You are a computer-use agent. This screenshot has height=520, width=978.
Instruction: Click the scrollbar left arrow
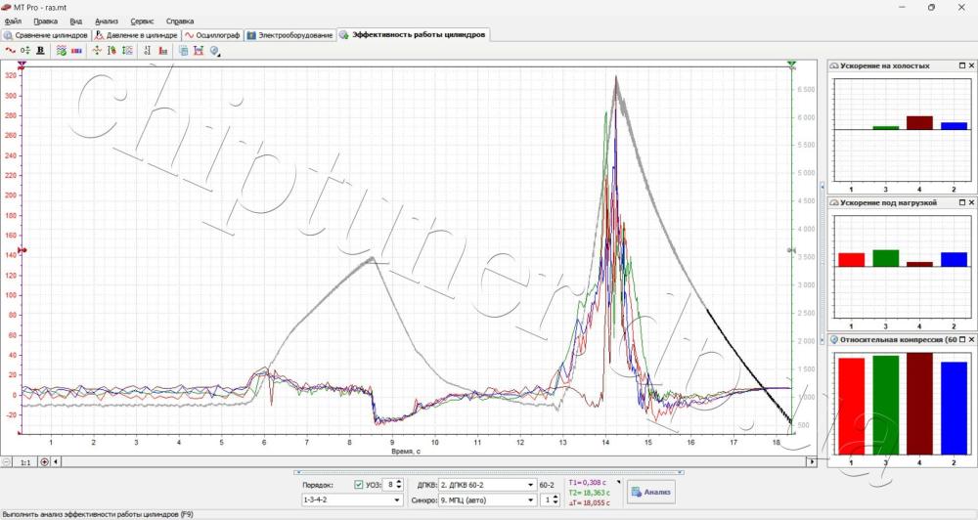pos(57,462)
